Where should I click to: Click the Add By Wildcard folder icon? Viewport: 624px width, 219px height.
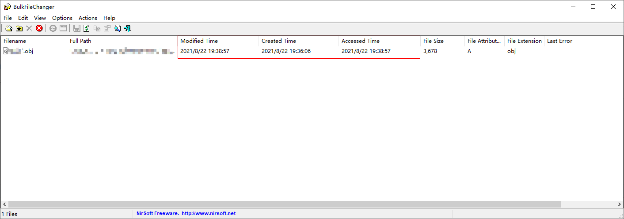pyautogui.click(x=19, y=28)
